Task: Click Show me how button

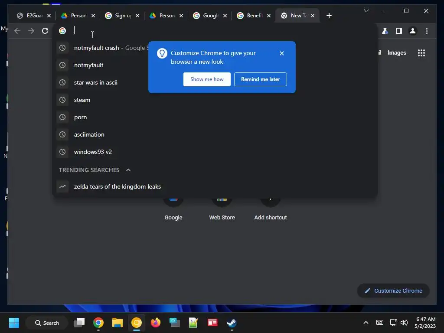Action: pos(207,79)
